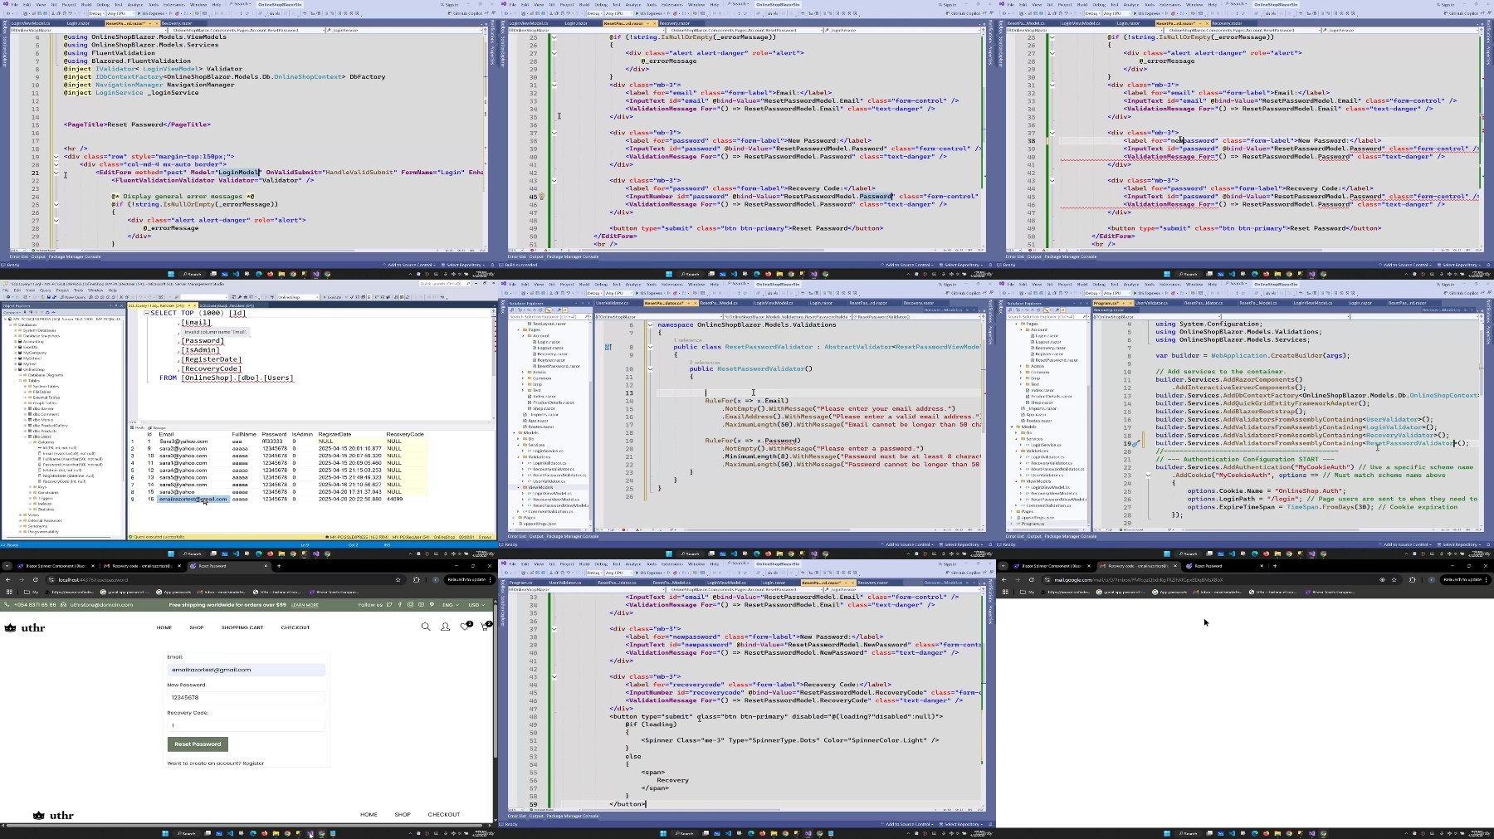Collapse the SELECT TOP query outline box

pyautogui.click(x=147, y=313)
